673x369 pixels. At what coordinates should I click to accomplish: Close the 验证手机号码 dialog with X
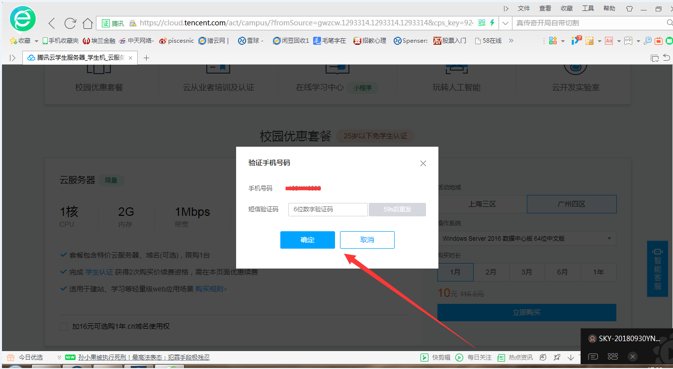(423, 163)
